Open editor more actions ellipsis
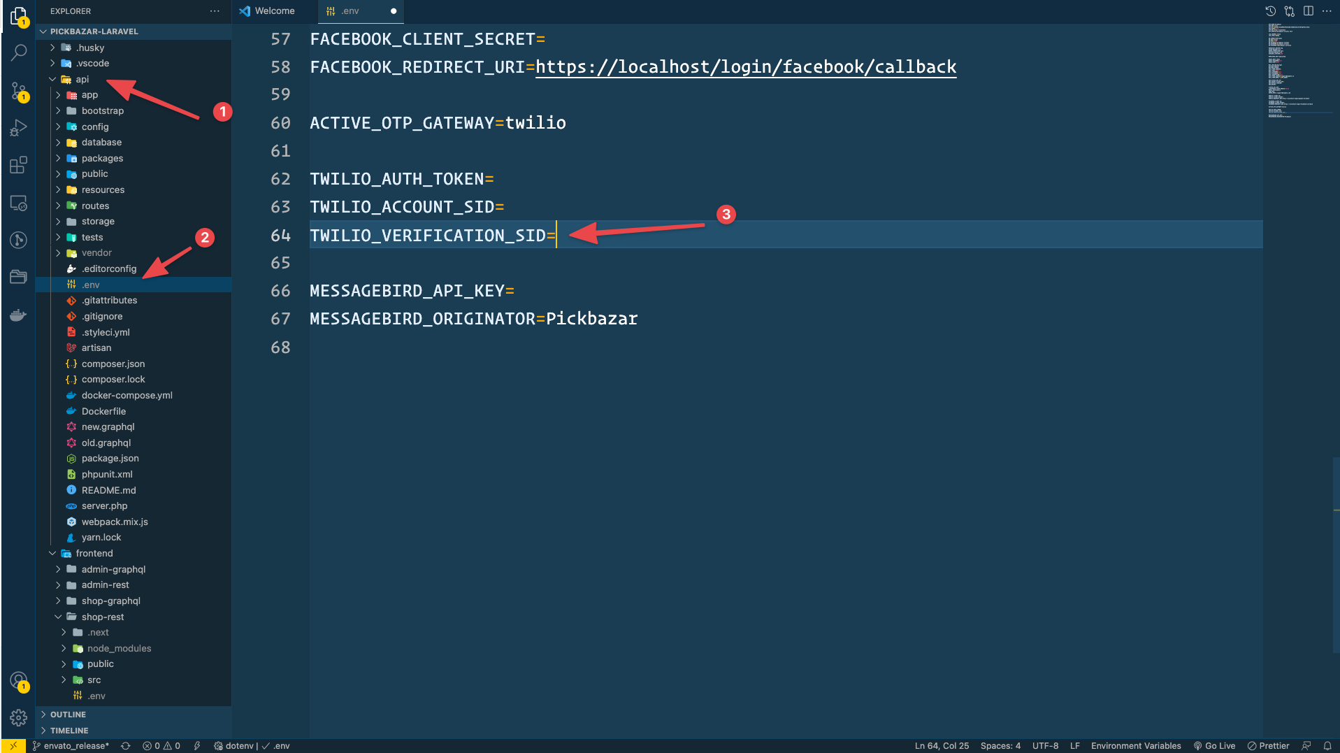The height and width of the screenshot is (753, 1340). pyautogui.click(x=1327, y=11)
